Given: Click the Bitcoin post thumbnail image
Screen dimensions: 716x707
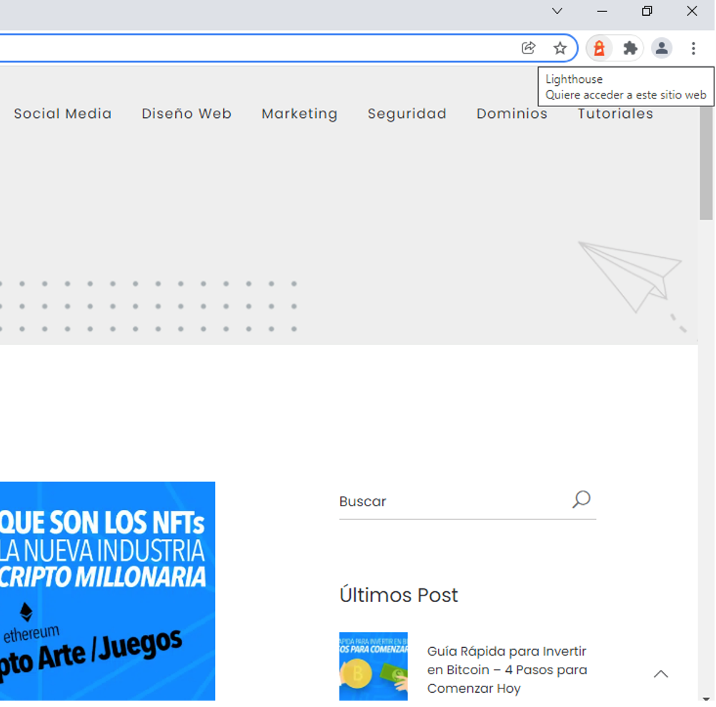Looking at the screenshot, I should click(373, 666).
